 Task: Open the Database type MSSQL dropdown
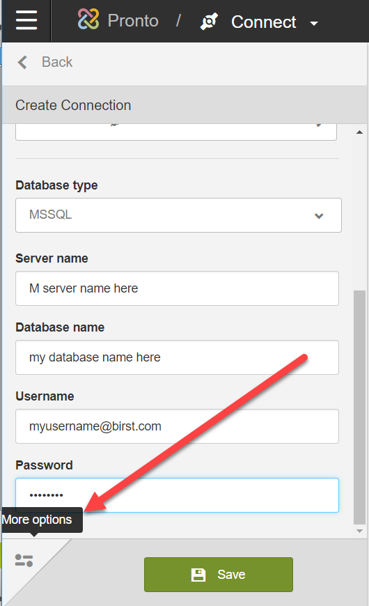(x=178, y=215)
